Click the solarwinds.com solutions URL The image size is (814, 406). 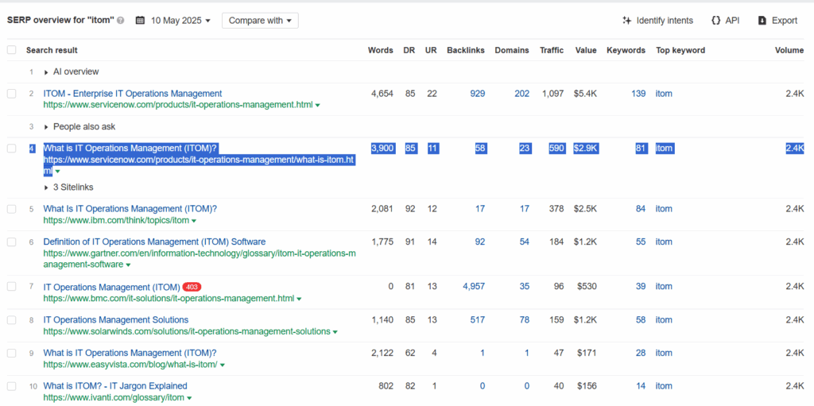coord(187,331)
